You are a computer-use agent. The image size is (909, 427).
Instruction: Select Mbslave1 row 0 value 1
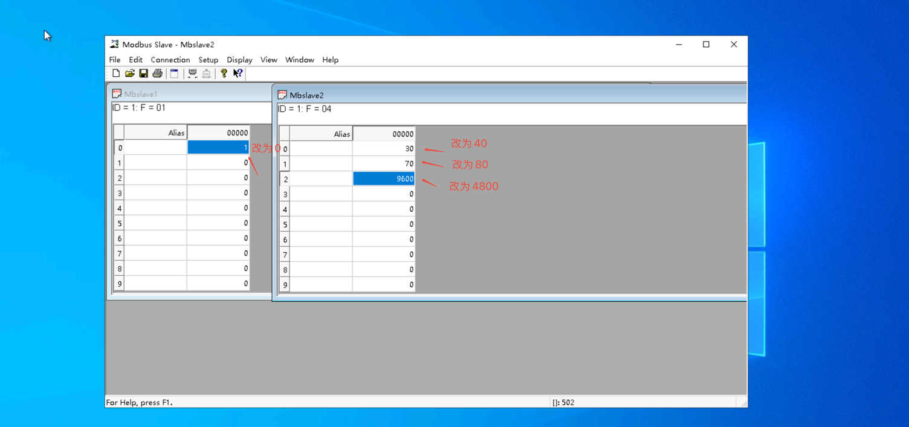218,148
